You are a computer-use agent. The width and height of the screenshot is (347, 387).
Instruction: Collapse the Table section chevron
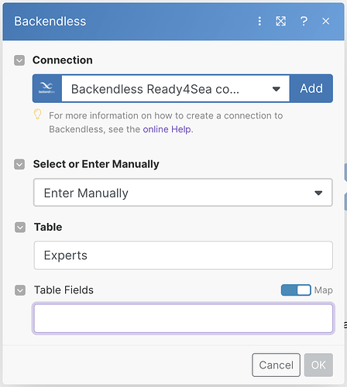pyautogui.click(x=20, y=228)
